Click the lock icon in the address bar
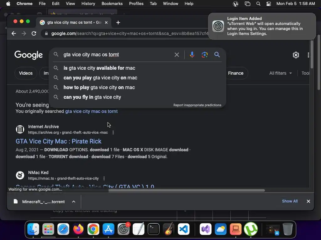The height and width of the screenshot is (240, 321). coord(46,33)
